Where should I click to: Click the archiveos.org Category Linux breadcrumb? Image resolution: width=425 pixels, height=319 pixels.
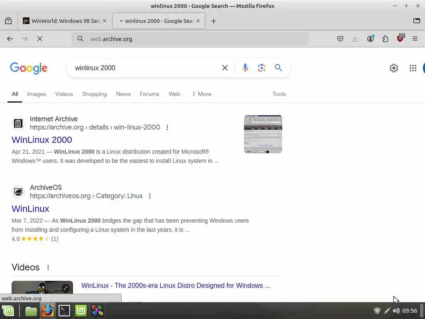click(86, 196)
